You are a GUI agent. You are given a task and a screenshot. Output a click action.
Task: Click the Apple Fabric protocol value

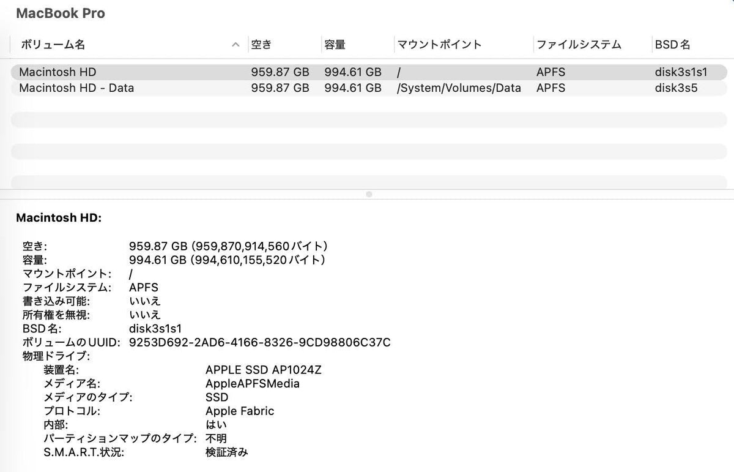pyautogui.click(x=240, y=411)
